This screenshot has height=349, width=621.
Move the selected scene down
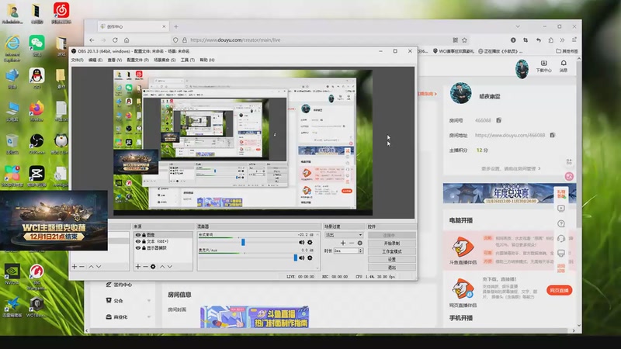click(x=99, y=267)
